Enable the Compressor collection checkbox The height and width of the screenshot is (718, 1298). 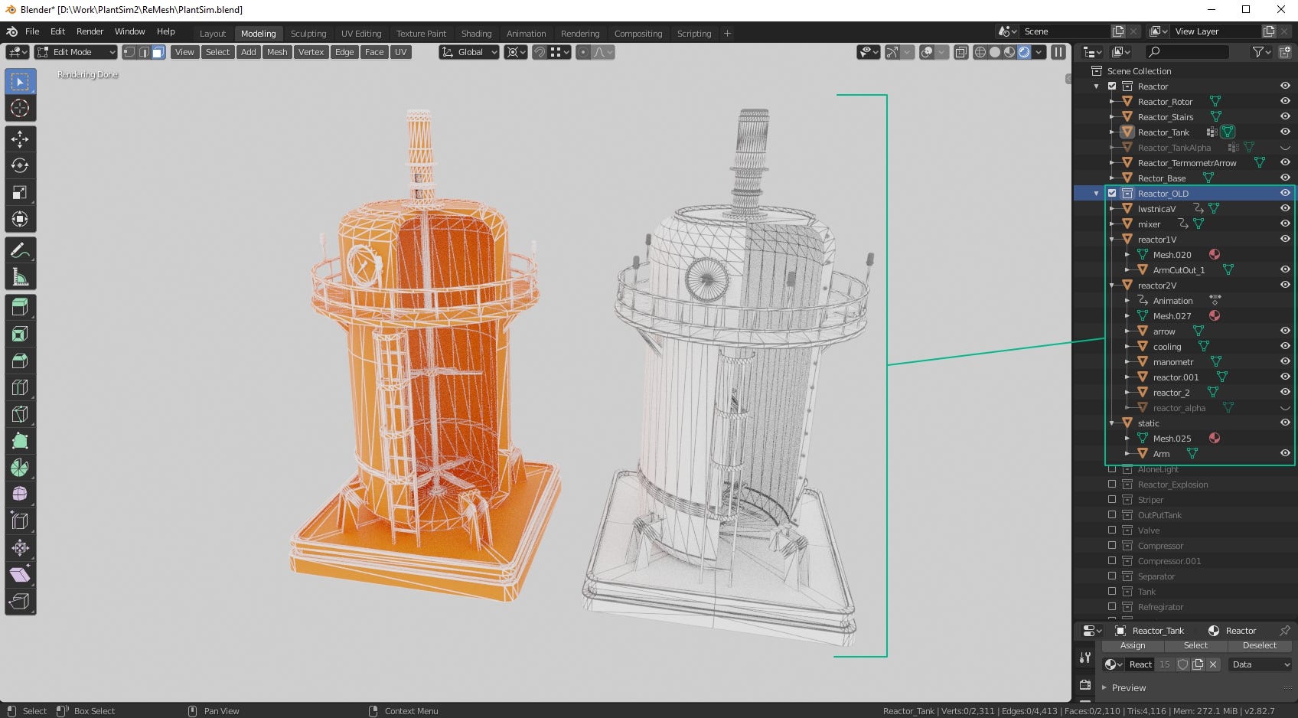pyautogui.click(x=1112, y=545)
